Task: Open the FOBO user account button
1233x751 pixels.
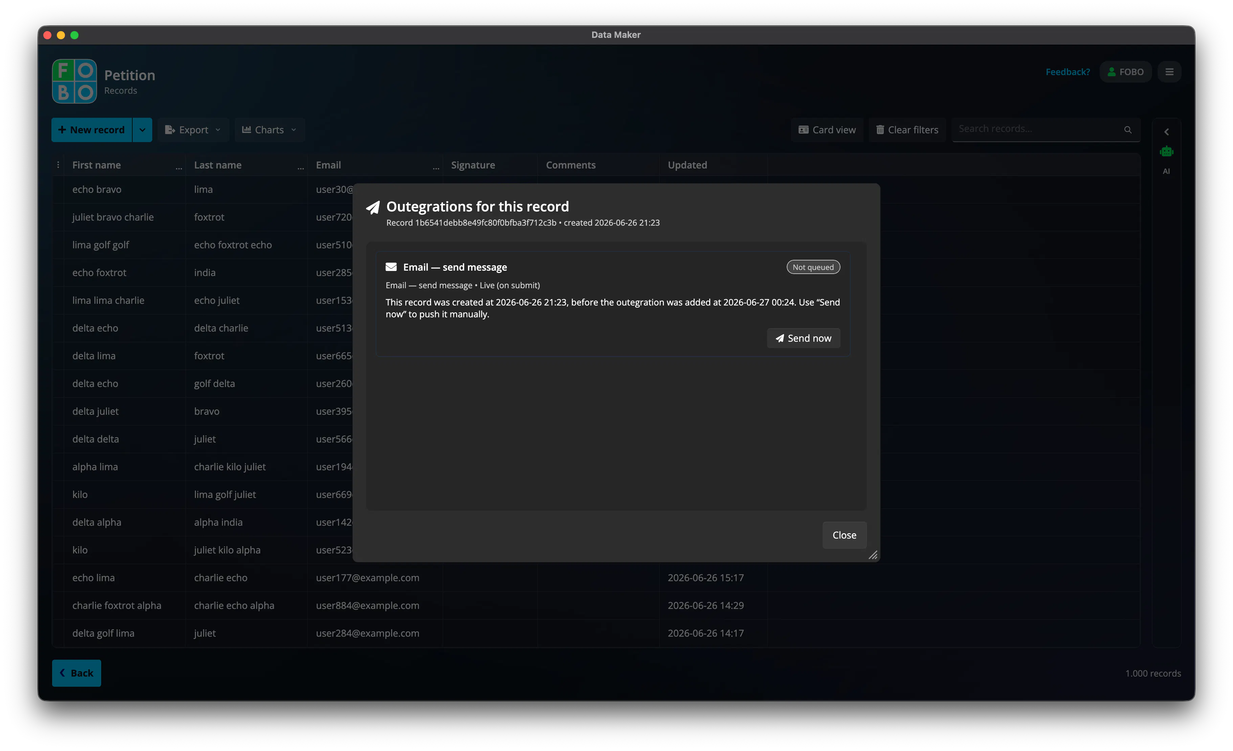Action: click(1125, 72)
